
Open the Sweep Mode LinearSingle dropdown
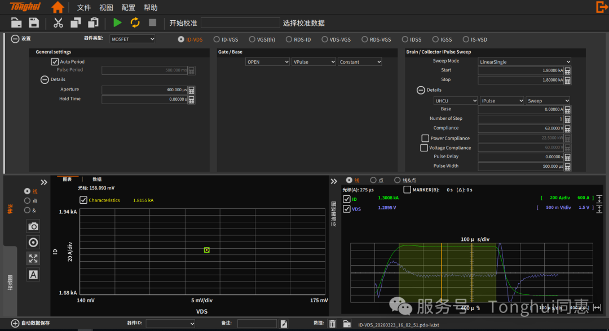coord(524,62)
